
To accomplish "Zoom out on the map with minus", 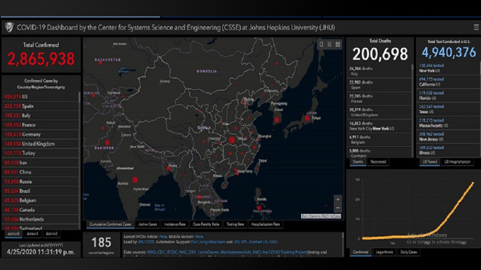I will pos(337,208).
